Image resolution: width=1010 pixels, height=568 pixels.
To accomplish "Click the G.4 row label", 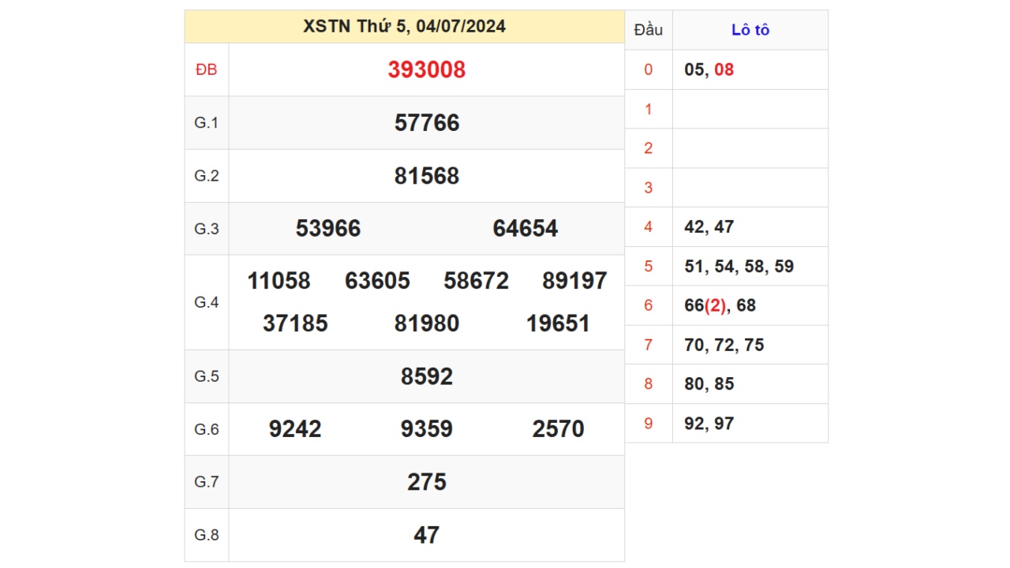I will point(207,302).
